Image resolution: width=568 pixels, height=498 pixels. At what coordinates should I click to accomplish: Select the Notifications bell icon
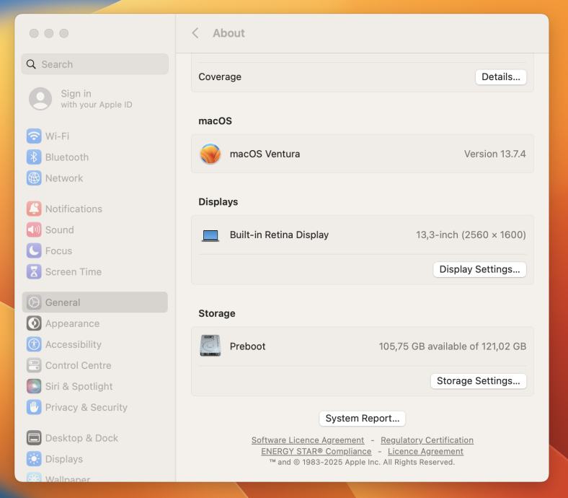click(x=34, y=209)
